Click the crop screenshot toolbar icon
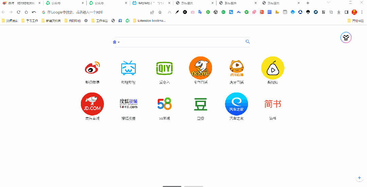The width and height of the screenshot is (367, 187). coord(331,12)
